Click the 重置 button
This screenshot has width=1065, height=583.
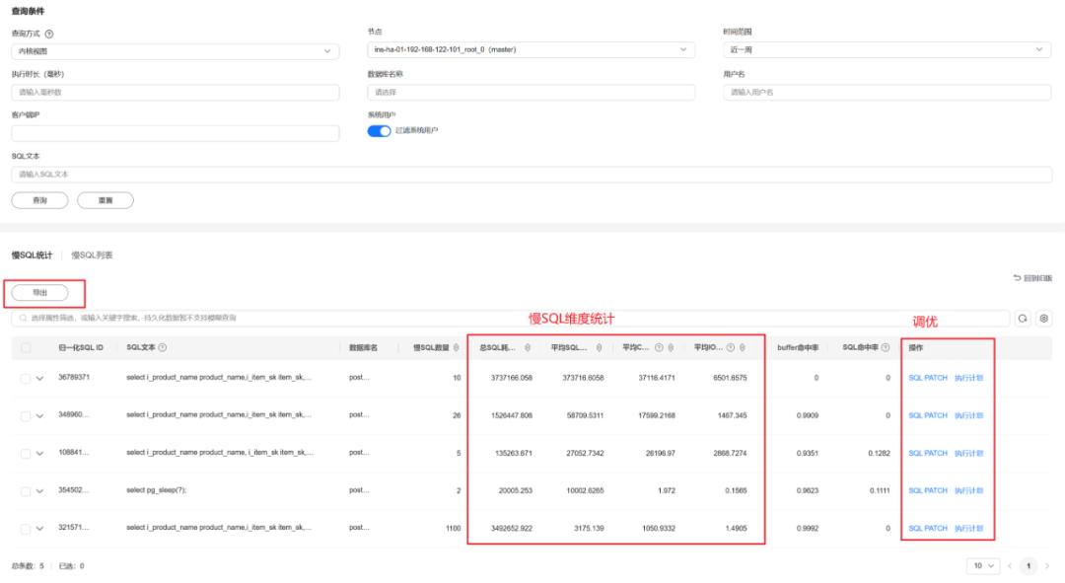click(106, 200)
